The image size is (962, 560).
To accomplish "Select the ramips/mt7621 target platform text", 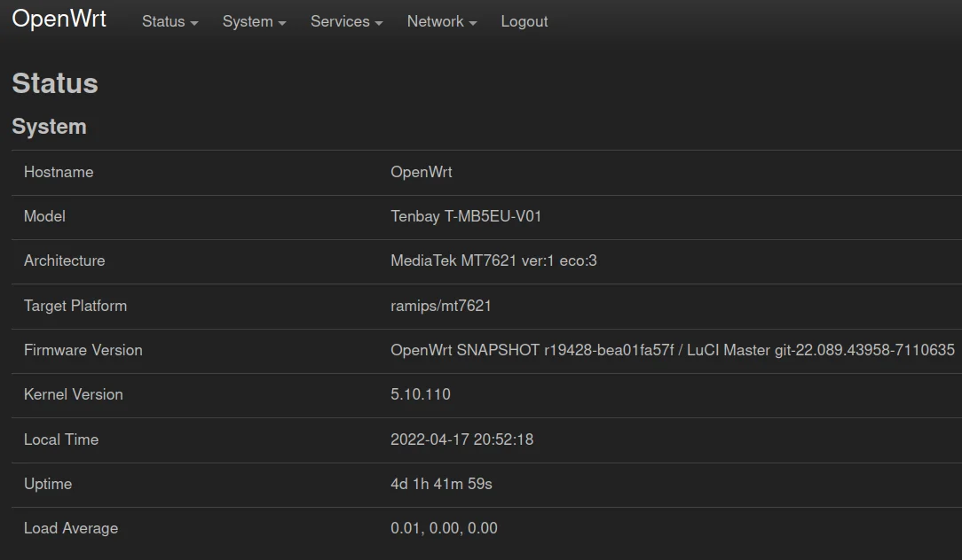I will (441, 306).
